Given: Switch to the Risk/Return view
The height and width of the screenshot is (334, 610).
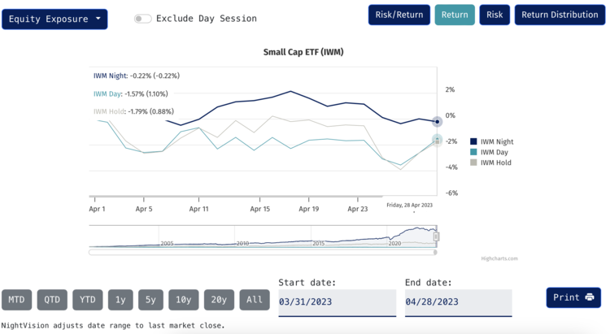Looking at the screenshot, I should [398, 15].
